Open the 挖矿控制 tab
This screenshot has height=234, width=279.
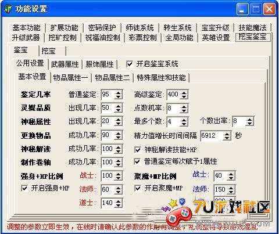coord(62,37)
